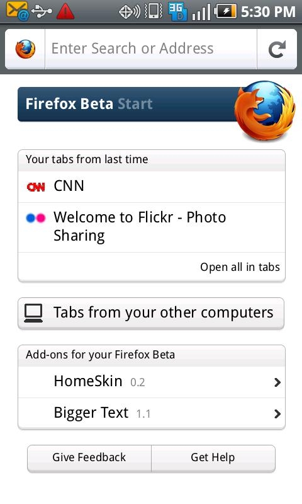Tap the red warning triangle notification
The width and height of the screenshot is (302, 504).
(65, 11)
